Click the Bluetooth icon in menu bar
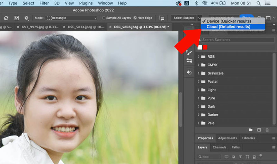The width and height of the screenshot is (277, 164). point(196,3)
